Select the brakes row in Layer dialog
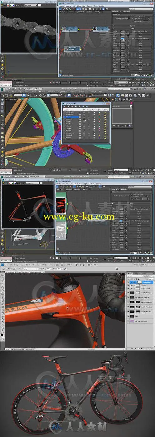Image resolution: width=155 pixels, height=437 pixels. 71,117
